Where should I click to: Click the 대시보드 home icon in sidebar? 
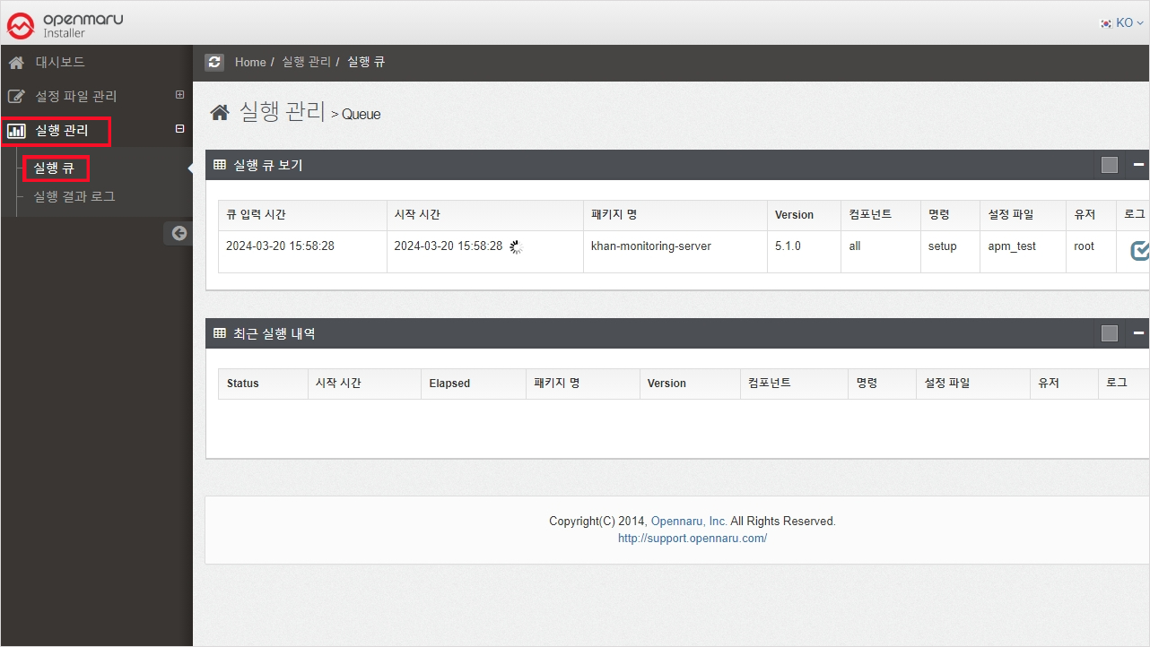pos(16,62)
